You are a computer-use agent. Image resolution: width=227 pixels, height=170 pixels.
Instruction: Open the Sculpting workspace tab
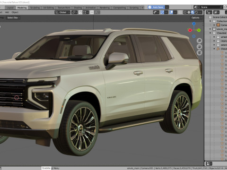[x=35, y=8]
